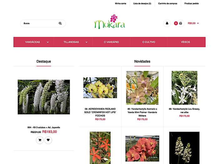
Task: Open the Minha conta link
Action: 120,3
